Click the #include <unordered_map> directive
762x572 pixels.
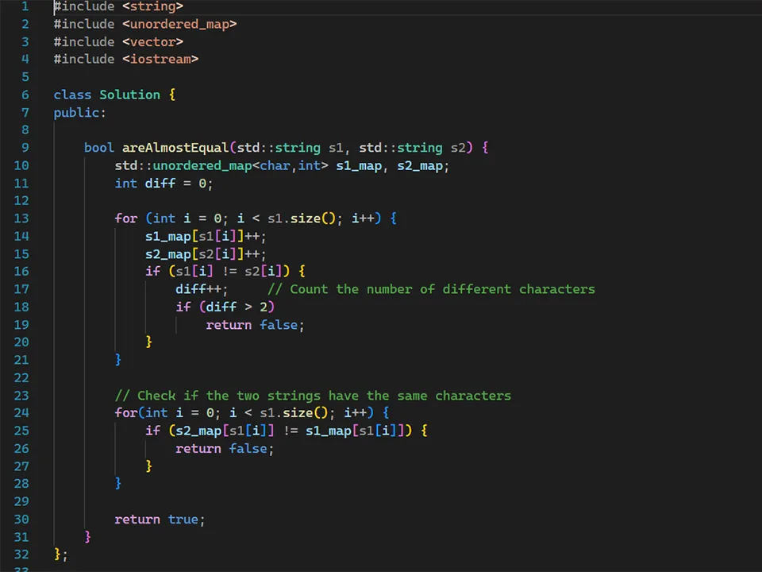click(x=144, y=24)
